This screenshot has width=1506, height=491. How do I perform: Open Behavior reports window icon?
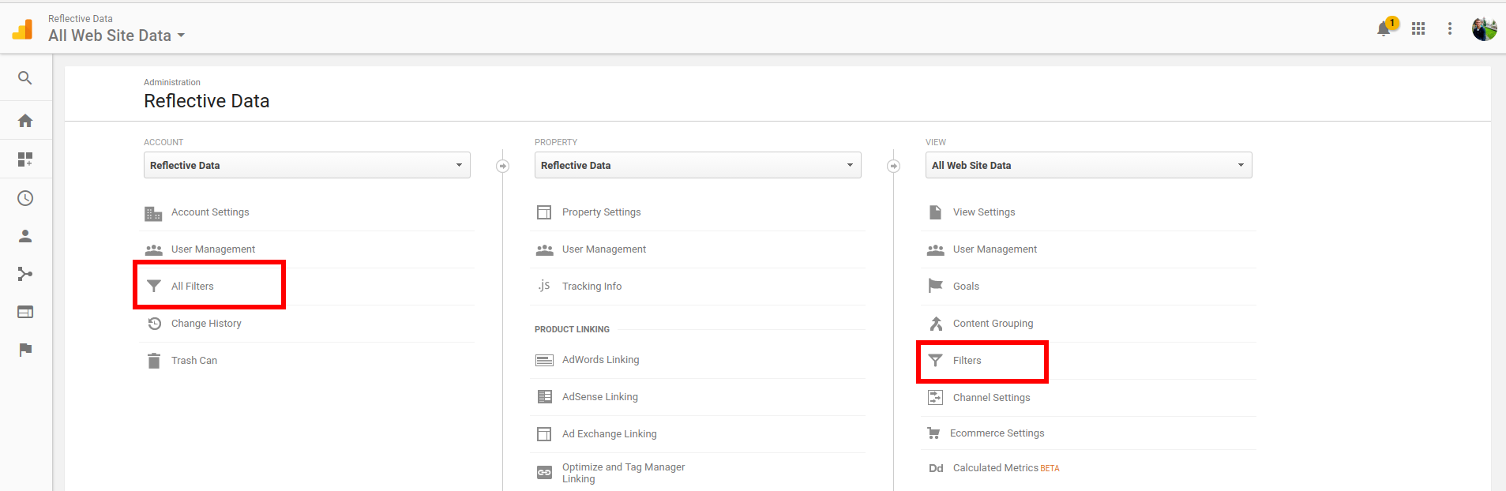[25, 312]
